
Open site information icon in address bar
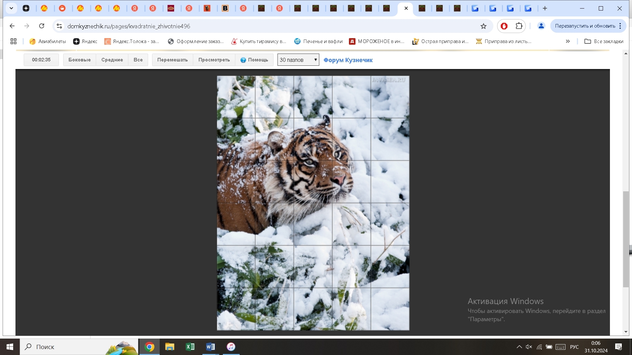pos(59,26)
